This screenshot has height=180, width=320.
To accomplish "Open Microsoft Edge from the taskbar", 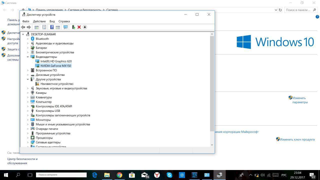I will pyautogui.click(x=94, y=175).
